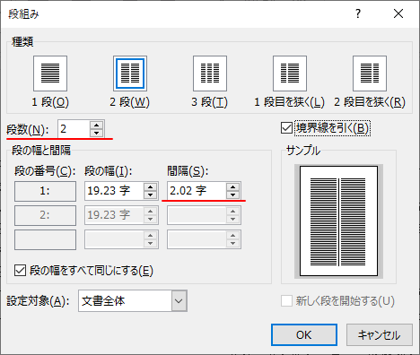Click the greyed 19.23 字 width for column 2
The width and height of the screenshot is (420, 355).
114,215
